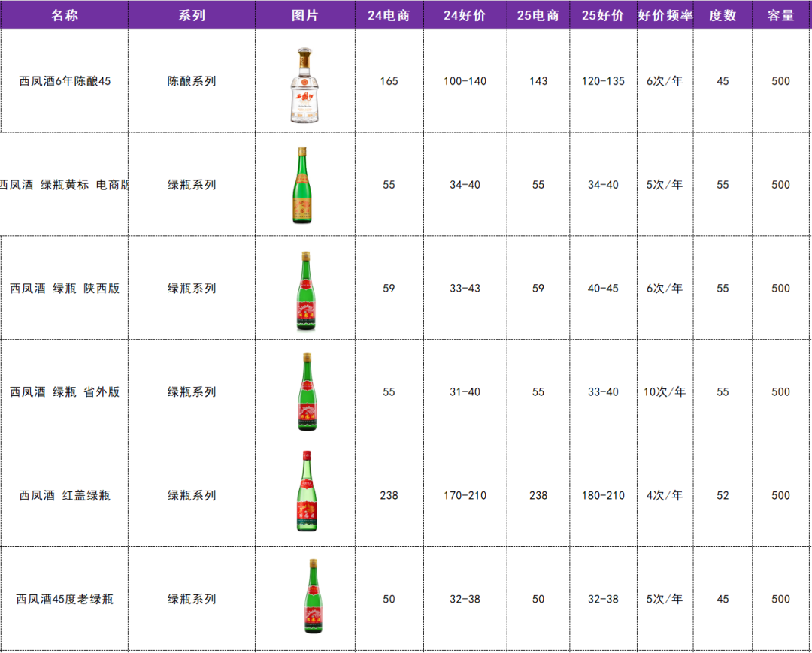Image resolution: width=812 pixels, height=653 pixels.
Task: Select the 24好价 column header
Action: [x=465, y=15]
